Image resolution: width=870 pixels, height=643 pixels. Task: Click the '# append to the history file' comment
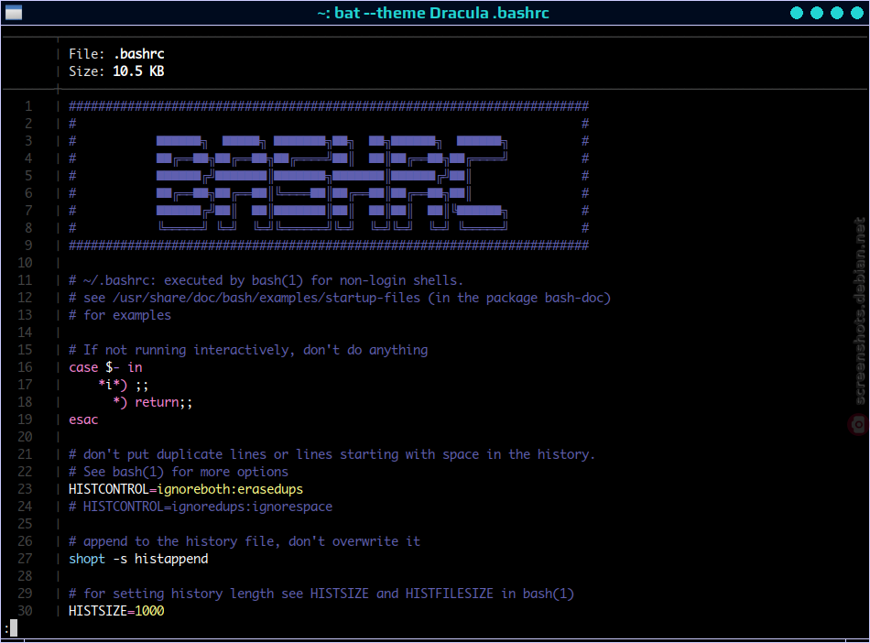pyautogui.click(x=245, y=541)
